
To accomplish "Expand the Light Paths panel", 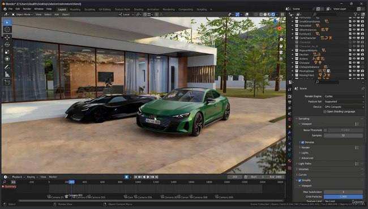I will 305,164.
